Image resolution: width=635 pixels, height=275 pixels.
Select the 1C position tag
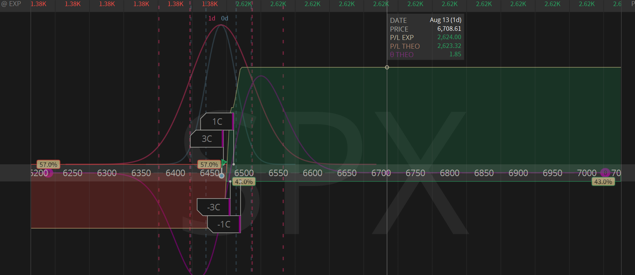(x=217, y=122)
